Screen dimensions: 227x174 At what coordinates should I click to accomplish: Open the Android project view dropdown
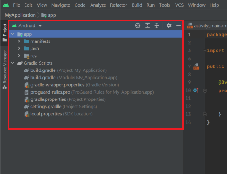[27, 26]
